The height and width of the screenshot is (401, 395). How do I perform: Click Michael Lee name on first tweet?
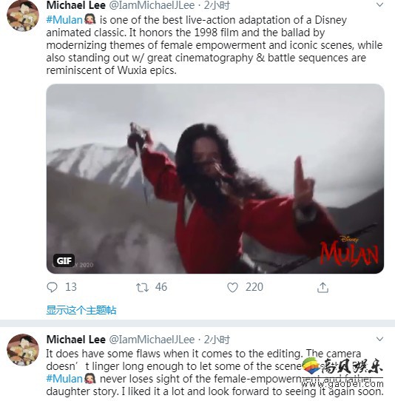click(x=76, y=5)
